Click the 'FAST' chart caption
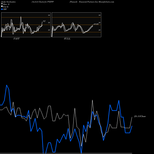The width and height of the screenshot is (154, 154). pyautogui.click(x=16, y=39)
